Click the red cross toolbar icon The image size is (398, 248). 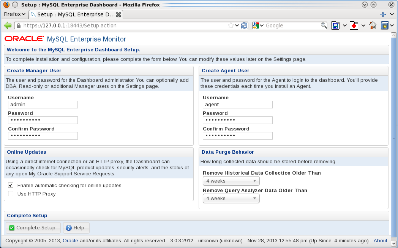coord(354,25)
